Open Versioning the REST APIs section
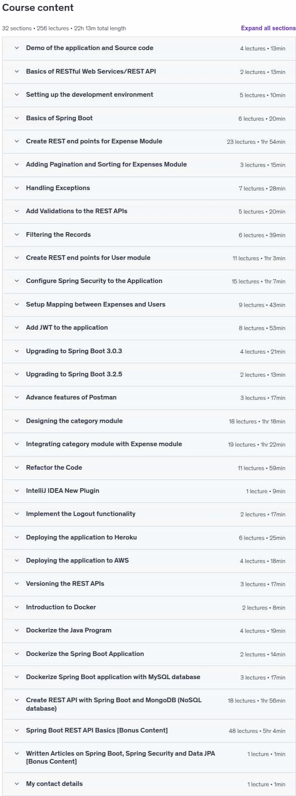Screen dimensions: 296x796 point(149,584)
